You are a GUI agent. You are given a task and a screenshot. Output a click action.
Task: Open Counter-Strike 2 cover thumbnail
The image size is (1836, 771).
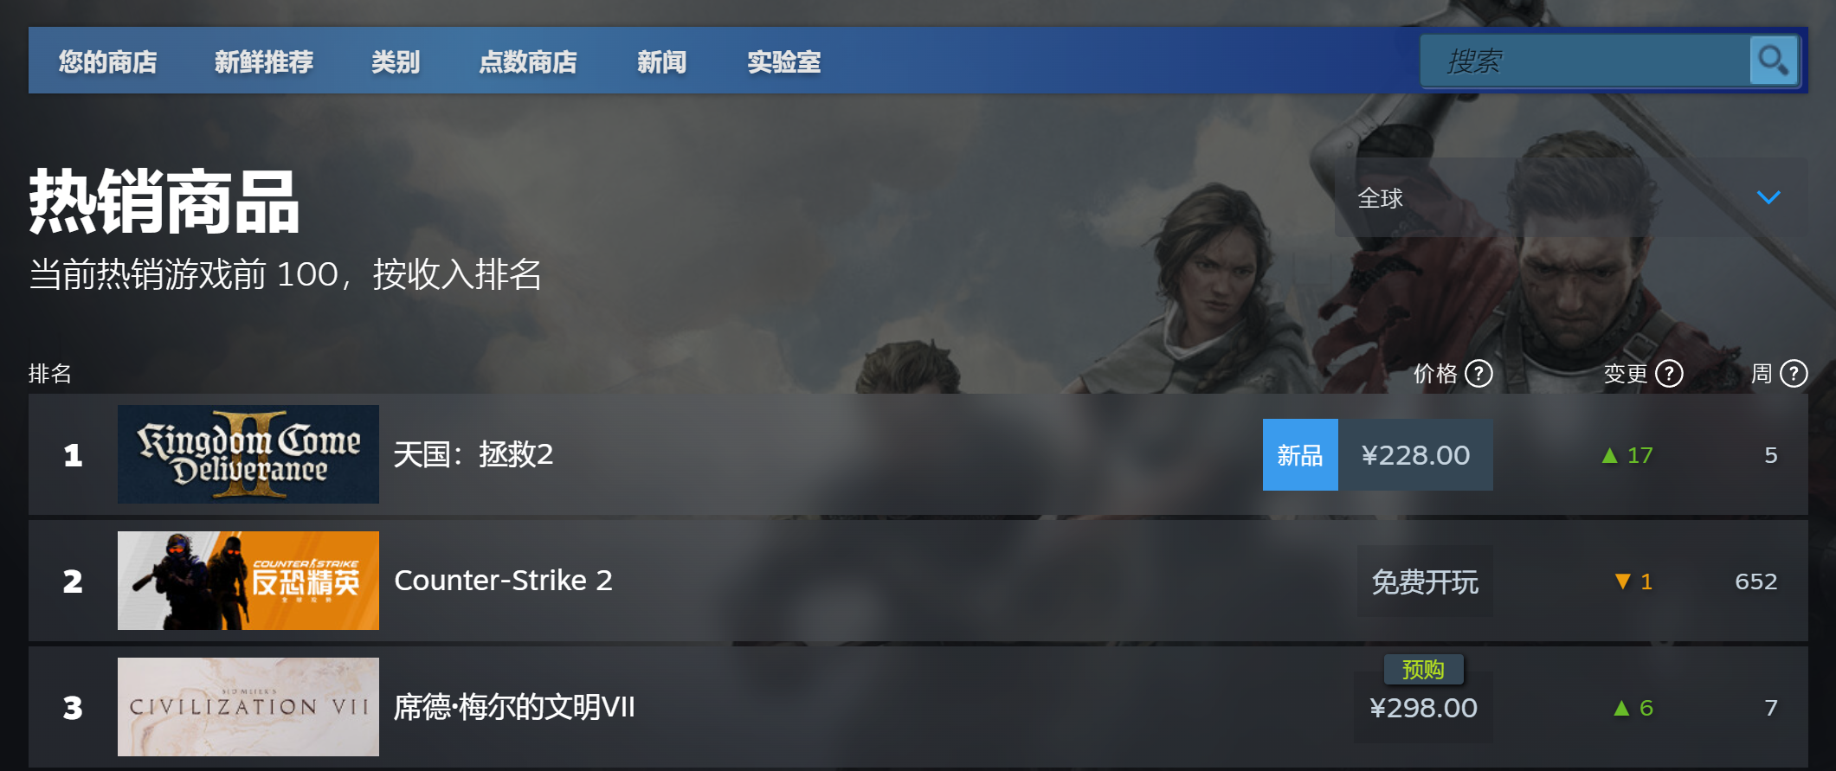pos(248,581)
